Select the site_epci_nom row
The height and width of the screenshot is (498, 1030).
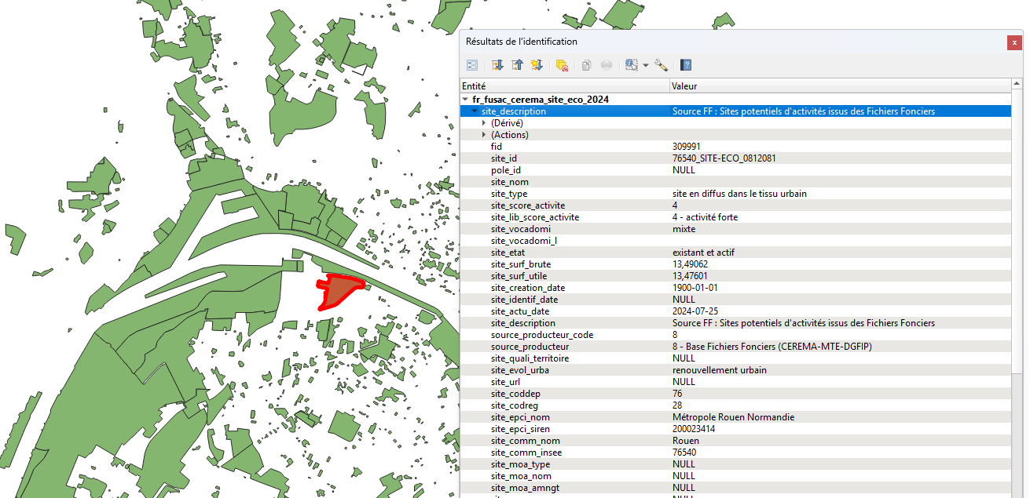[519, 417]
